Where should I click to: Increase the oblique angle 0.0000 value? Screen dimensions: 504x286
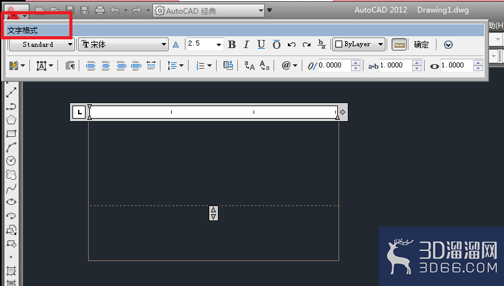[355, 63]
